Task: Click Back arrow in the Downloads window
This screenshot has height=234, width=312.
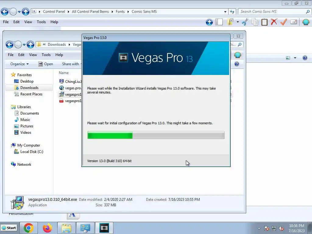Action: tap(9, 44)
